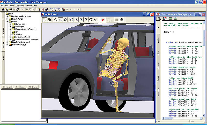Expand the EnvironmentParameters tree folder
Image resolution: width=207 pixels, height=125 pixels.
8,16
